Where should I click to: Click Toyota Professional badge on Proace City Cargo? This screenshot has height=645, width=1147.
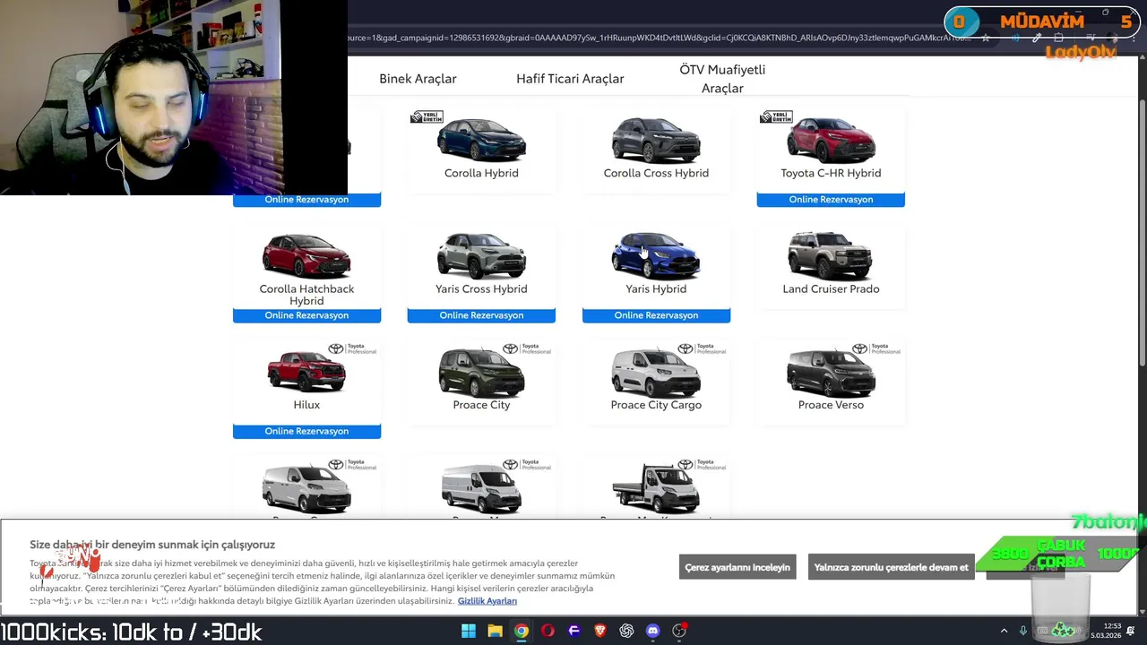coord(702,348)
